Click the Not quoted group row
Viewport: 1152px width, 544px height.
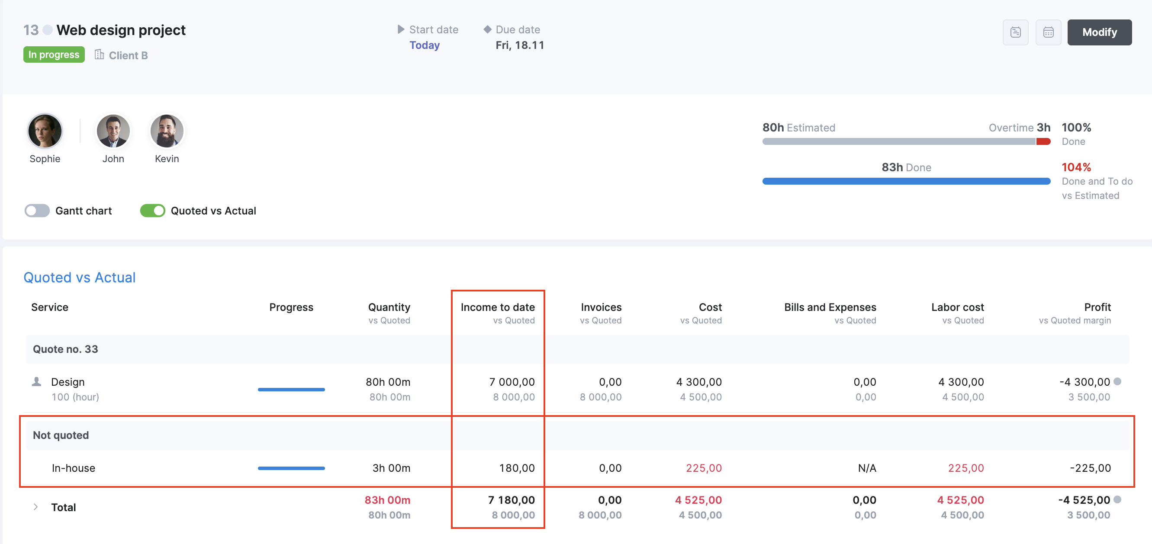point(577,435)
